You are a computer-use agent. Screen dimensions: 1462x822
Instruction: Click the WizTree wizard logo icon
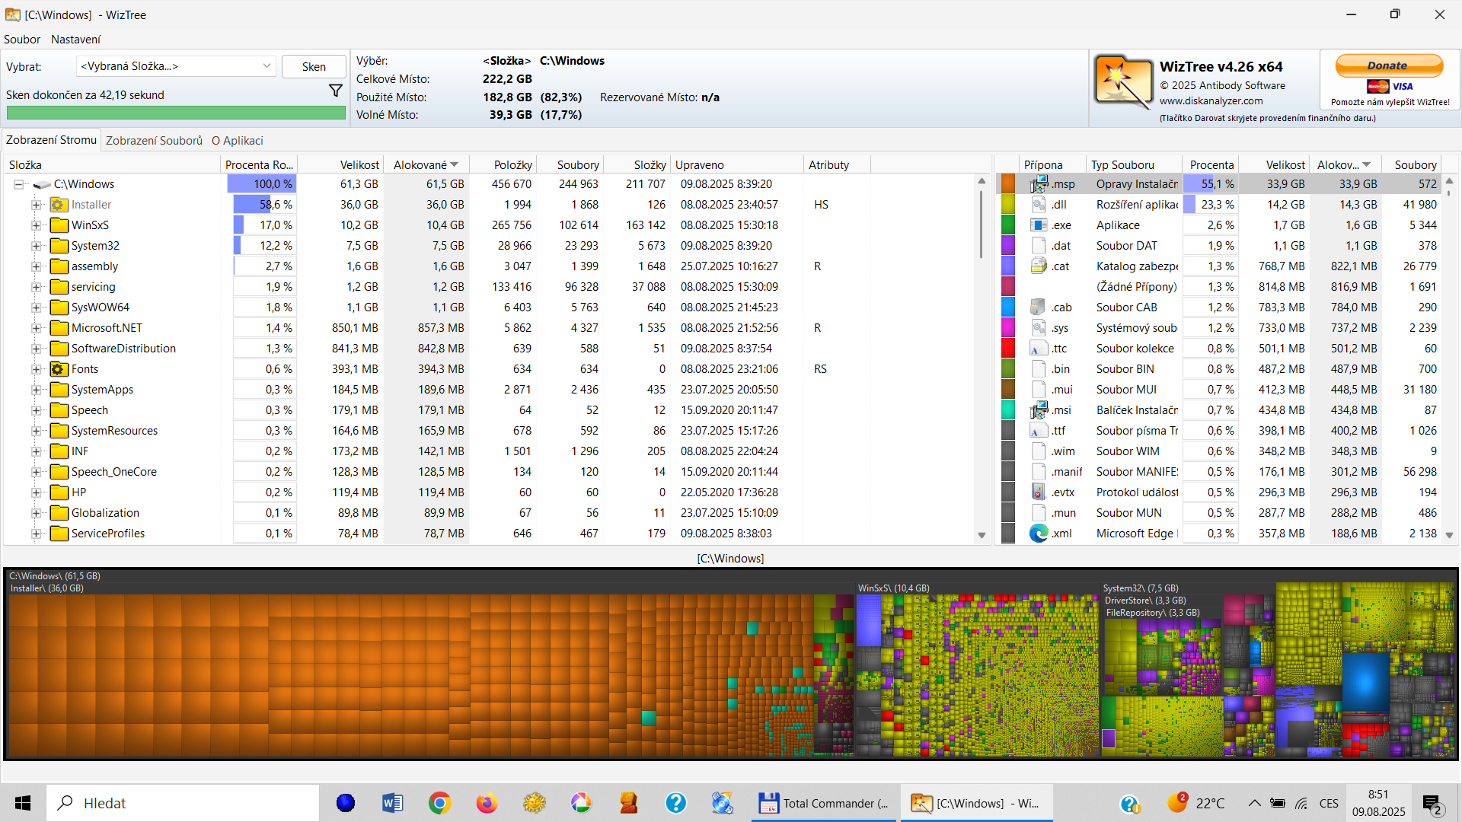click(x=1123, y=81)
